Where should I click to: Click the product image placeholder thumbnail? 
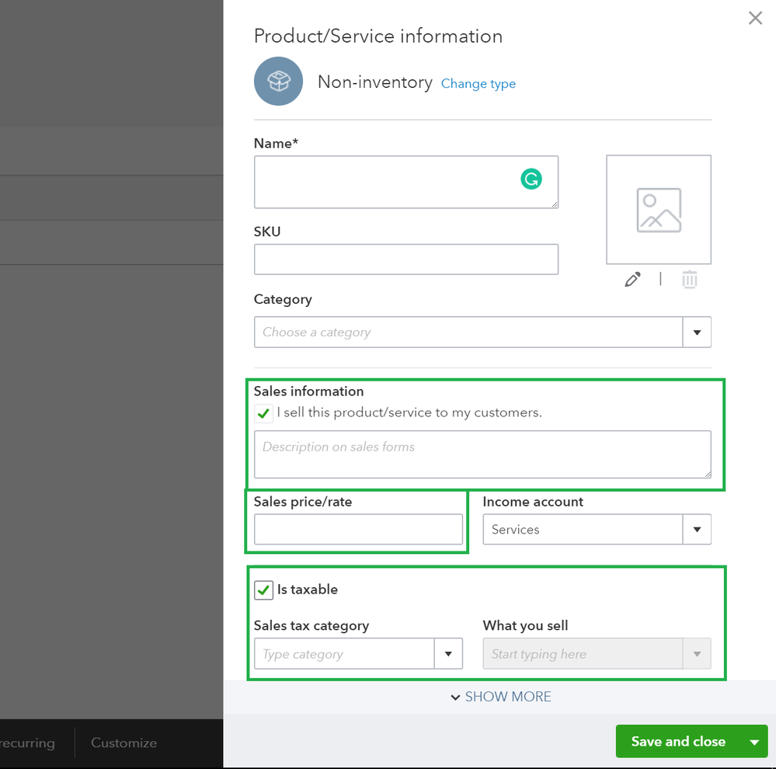click(659, 210)
